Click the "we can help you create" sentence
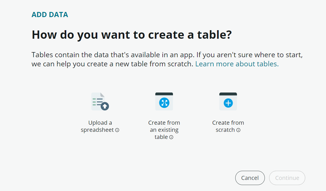Image resolution: width=326 pixels, height=191 pixels. [112, 64]
